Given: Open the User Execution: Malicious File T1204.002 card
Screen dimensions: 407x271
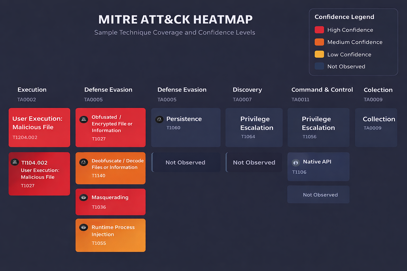Looking at the screenshot, I should click(39, 128).
